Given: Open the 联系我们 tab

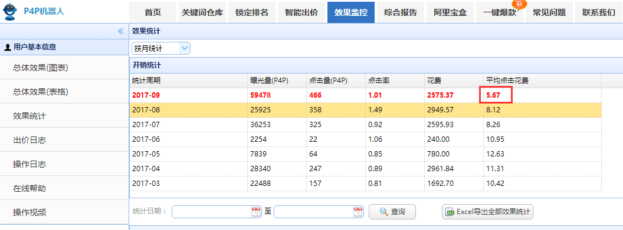Looking at the screenshot, I should point(599,12).
